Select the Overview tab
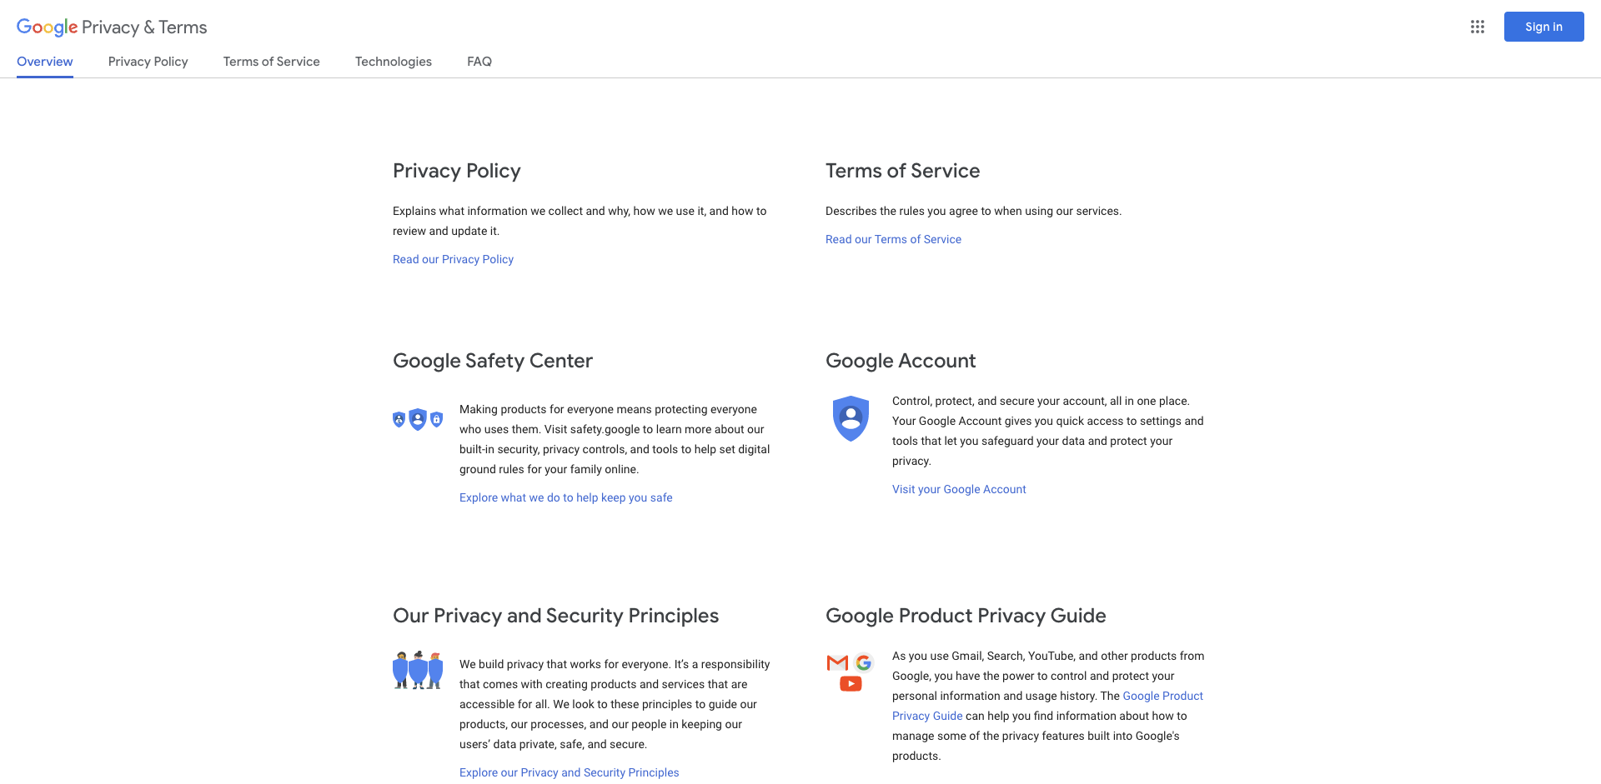This screenshot has width=1601, height=784. (44, 62)
